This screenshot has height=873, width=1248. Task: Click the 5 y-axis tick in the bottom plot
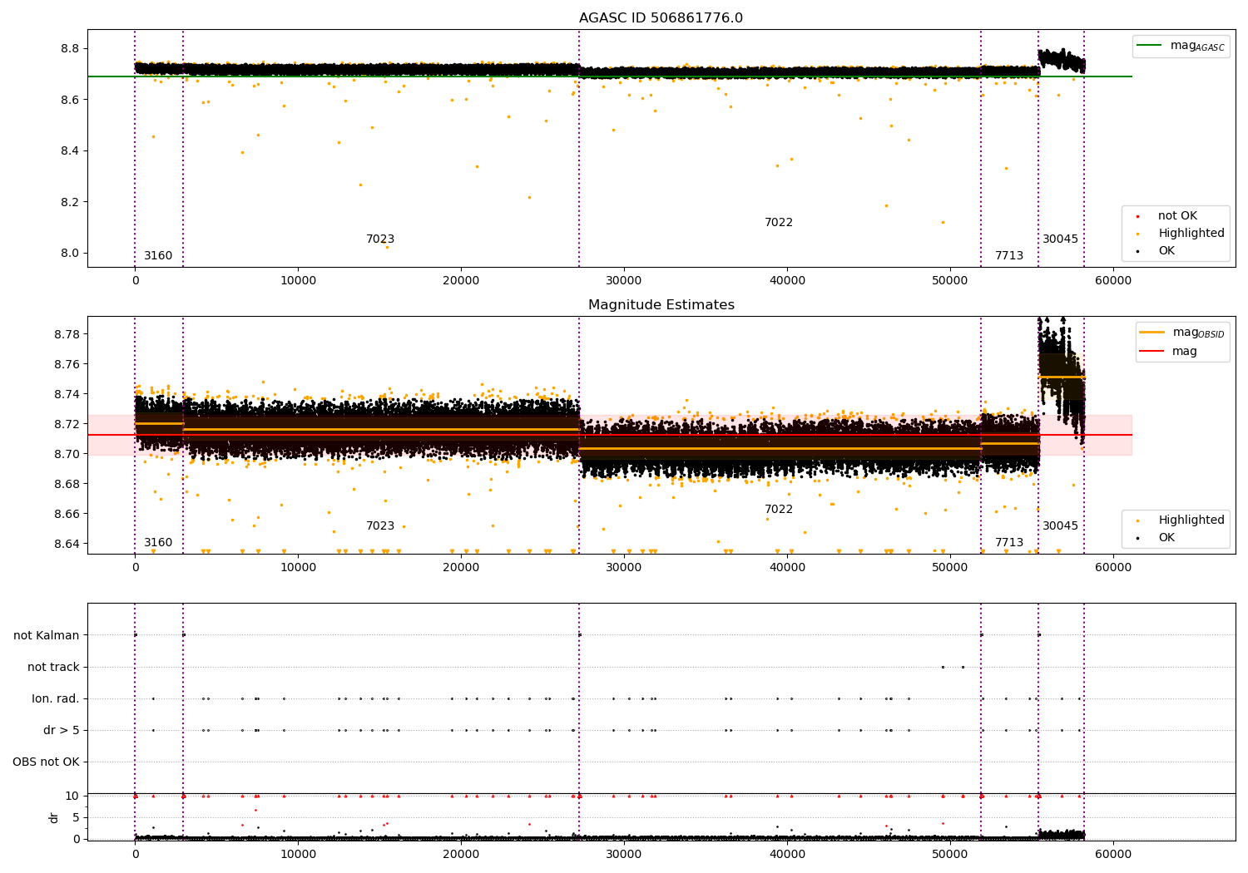click(x=76, y=818)
